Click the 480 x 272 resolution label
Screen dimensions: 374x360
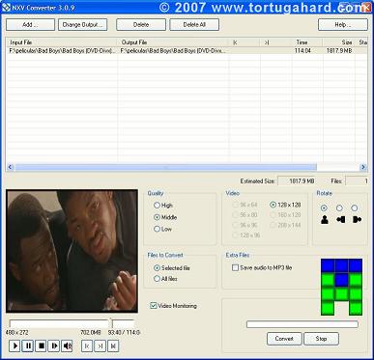tap(17, 332)
